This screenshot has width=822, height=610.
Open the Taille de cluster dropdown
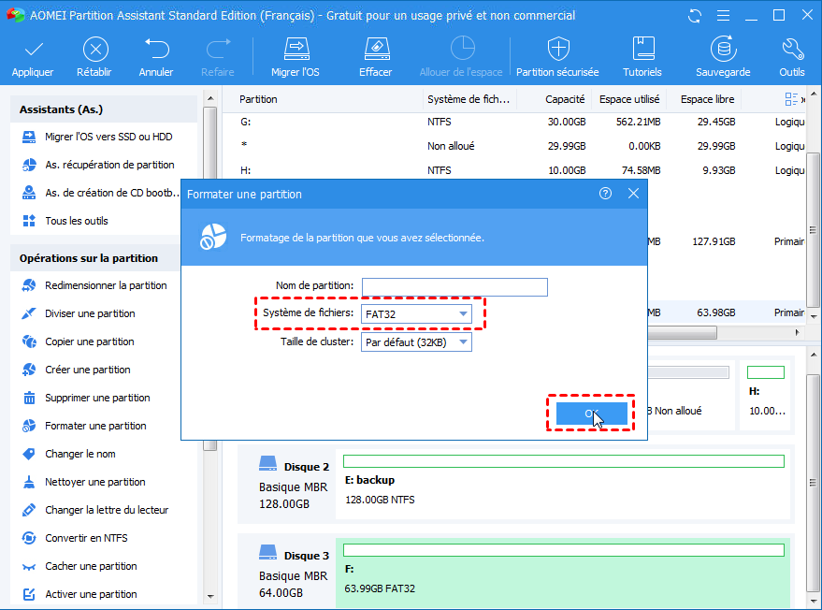point(416,342)
